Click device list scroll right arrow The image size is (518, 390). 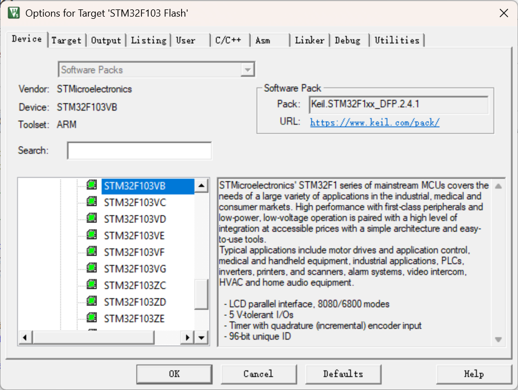point(187,338)
